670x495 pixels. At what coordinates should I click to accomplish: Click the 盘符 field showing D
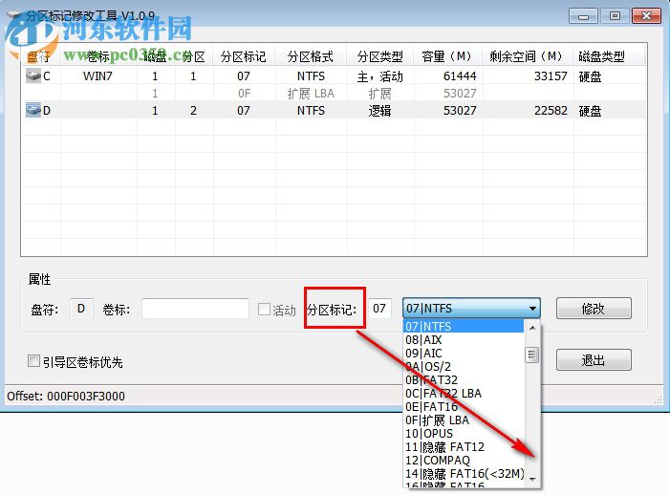click(x=81, y=309)
